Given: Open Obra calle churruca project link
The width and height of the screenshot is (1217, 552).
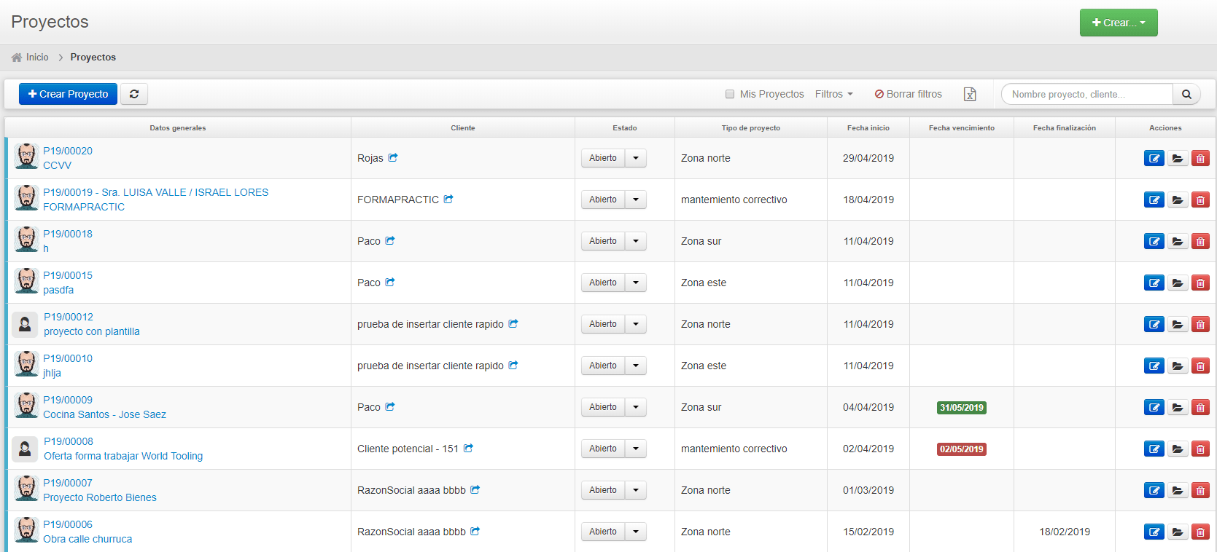Looking at the screenshot, I should [x=88, y=539].
